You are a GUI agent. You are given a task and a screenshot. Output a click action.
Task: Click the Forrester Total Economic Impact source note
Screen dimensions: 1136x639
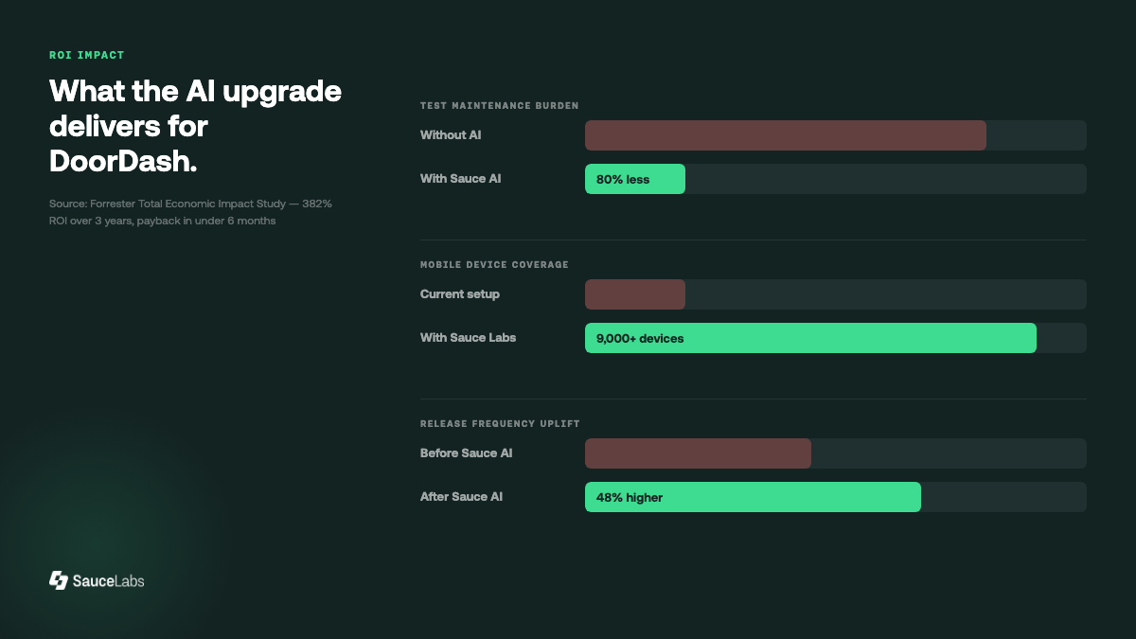click(190, 212)
